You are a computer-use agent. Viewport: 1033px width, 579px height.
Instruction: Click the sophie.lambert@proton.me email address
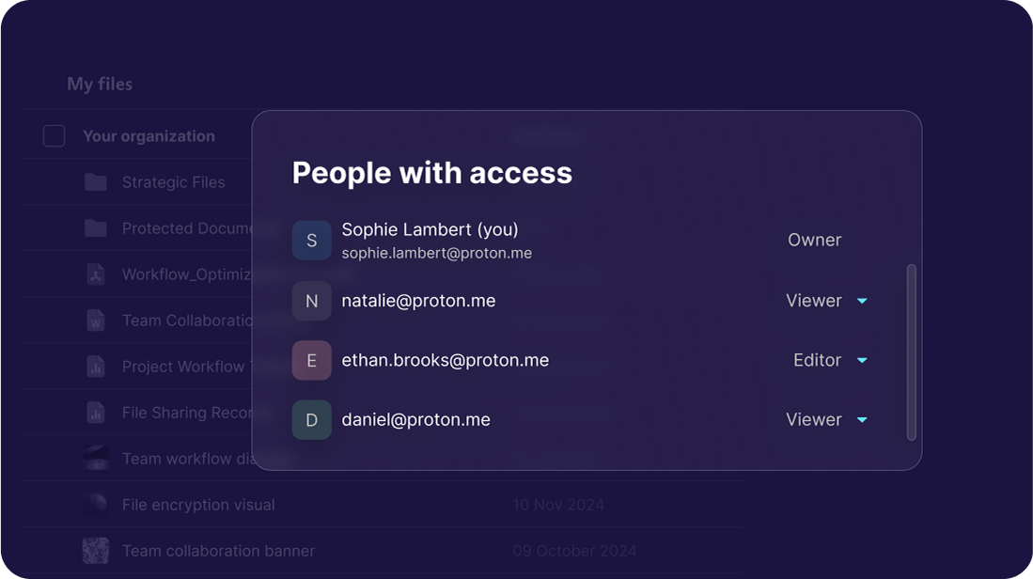(x=436, y=254)
